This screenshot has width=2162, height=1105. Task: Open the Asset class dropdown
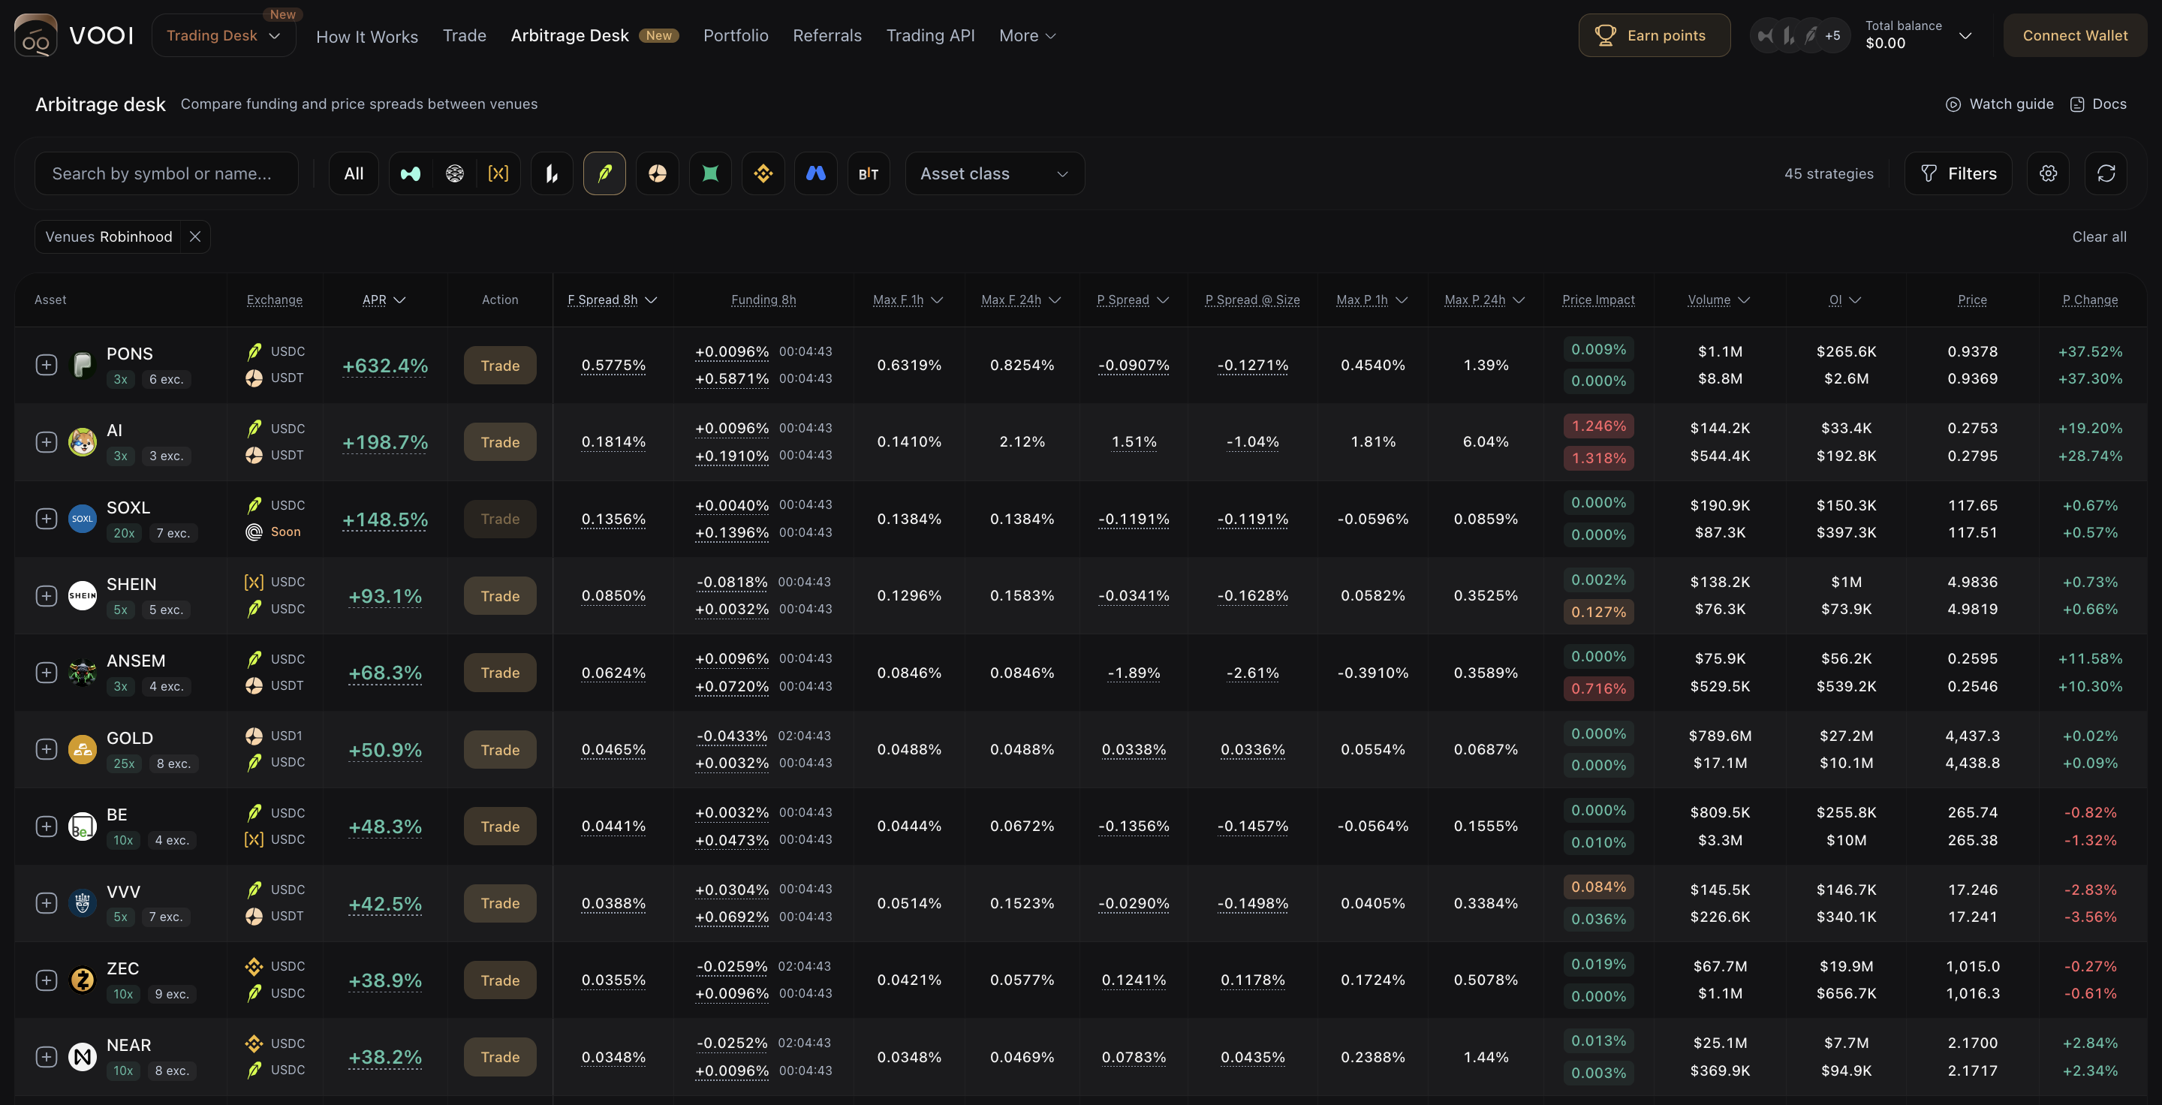tap(995, 173)
